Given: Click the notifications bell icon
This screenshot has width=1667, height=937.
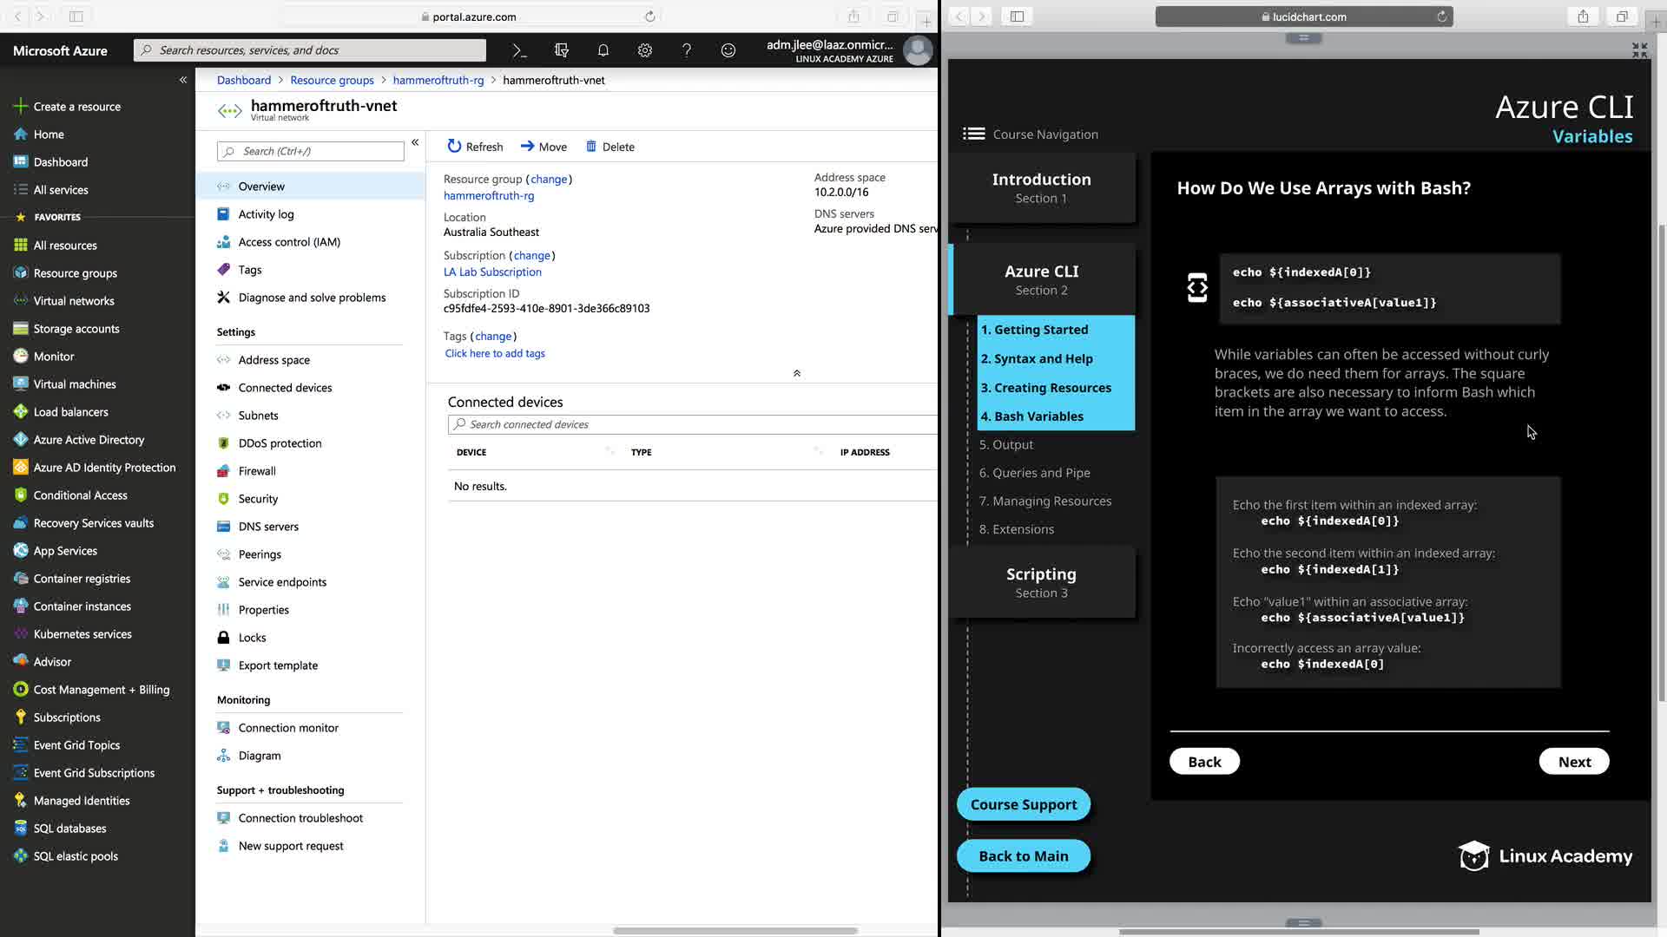Looking at the screenshot, I should [x=603, y=50].
